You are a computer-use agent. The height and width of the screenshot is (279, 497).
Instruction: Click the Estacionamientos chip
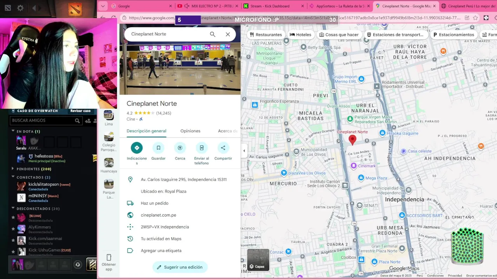click(454, 34)
